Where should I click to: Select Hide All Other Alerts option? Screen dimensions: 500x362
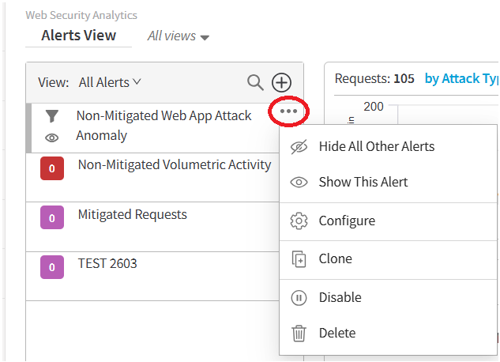tap(376, 146)
